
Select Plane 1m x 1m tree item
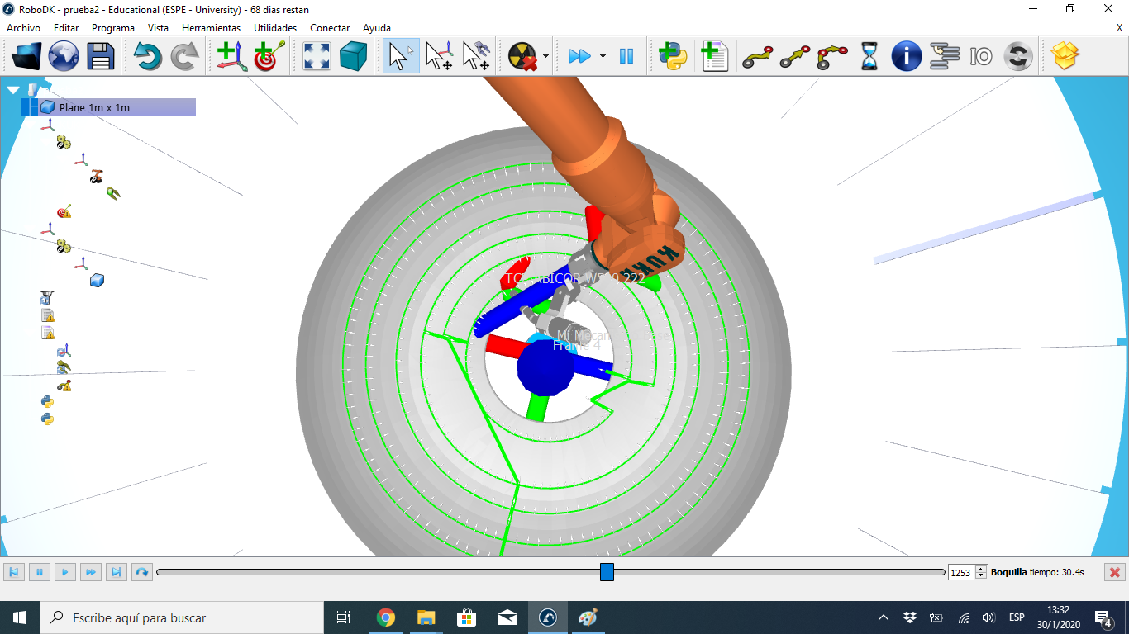[x=94, y=107]
